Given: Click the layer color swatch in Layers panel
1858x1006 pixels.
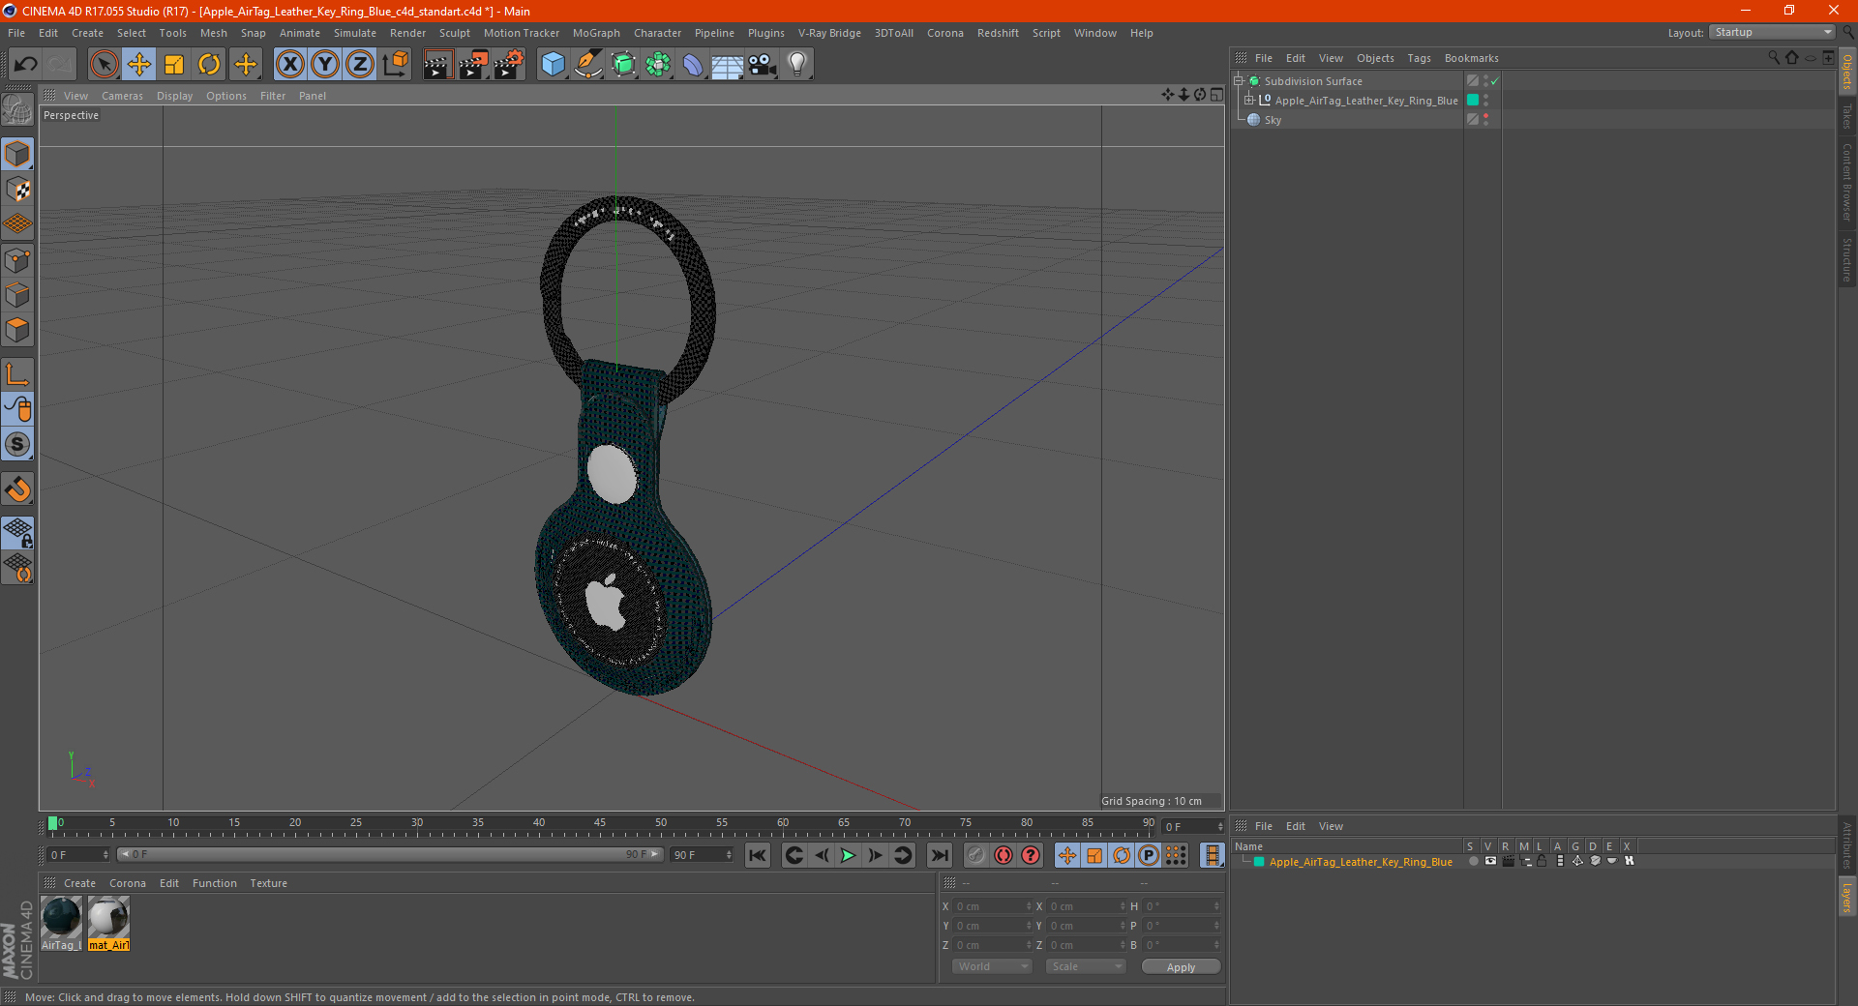Looking at the screenshot, I should coord(1259,861).
